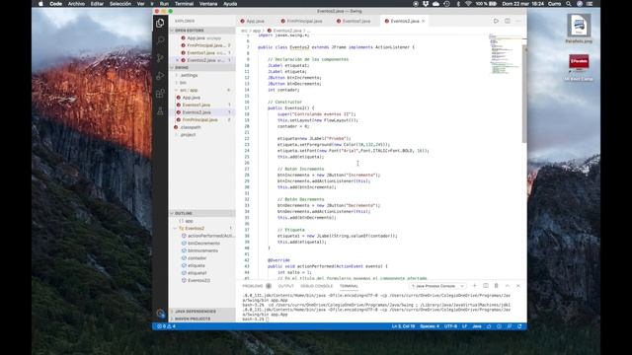This screenshot has width=632, height=355.
Task: Open the Java Process Console terminal dropdown
Action: 437,286
